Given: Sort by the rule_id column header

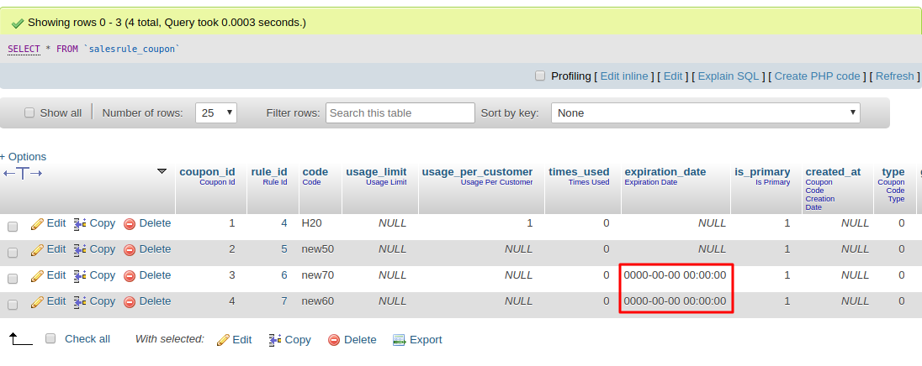Looking at the screenshot, I should click(x=268, y=172).
